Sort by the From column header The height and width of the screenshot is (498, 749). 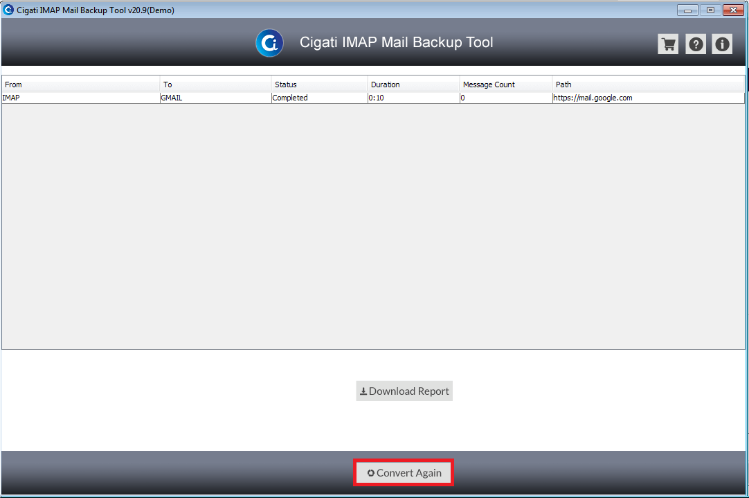81,84
